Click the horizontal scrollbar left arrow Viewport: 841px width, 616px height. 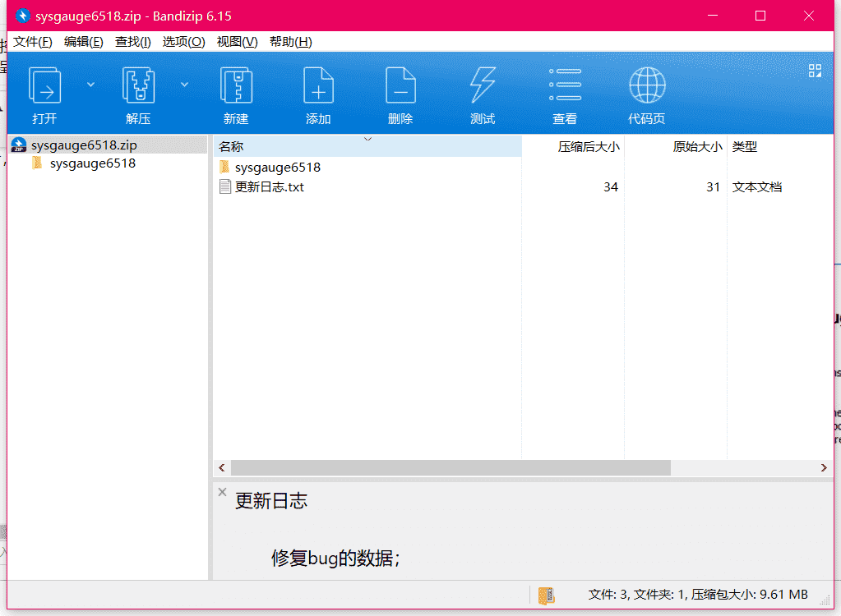(x=222, y=467)
